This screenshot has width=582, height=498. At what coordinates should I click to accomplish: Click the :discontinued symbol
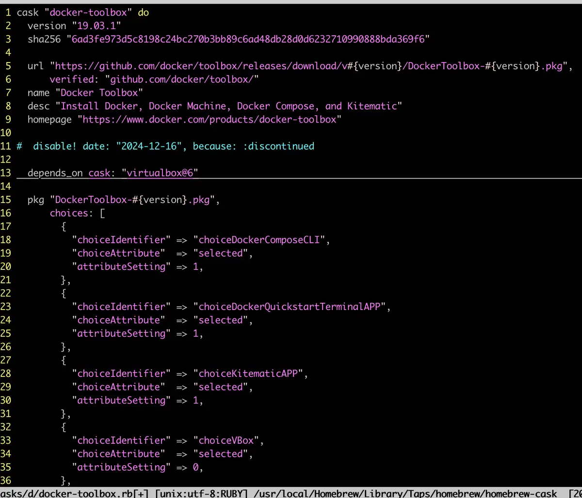point(278,146)
